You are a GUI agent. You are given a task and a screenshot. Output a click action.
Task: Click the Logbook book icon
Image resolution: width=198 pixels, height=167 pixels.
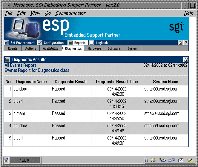(x=92, y=43)
